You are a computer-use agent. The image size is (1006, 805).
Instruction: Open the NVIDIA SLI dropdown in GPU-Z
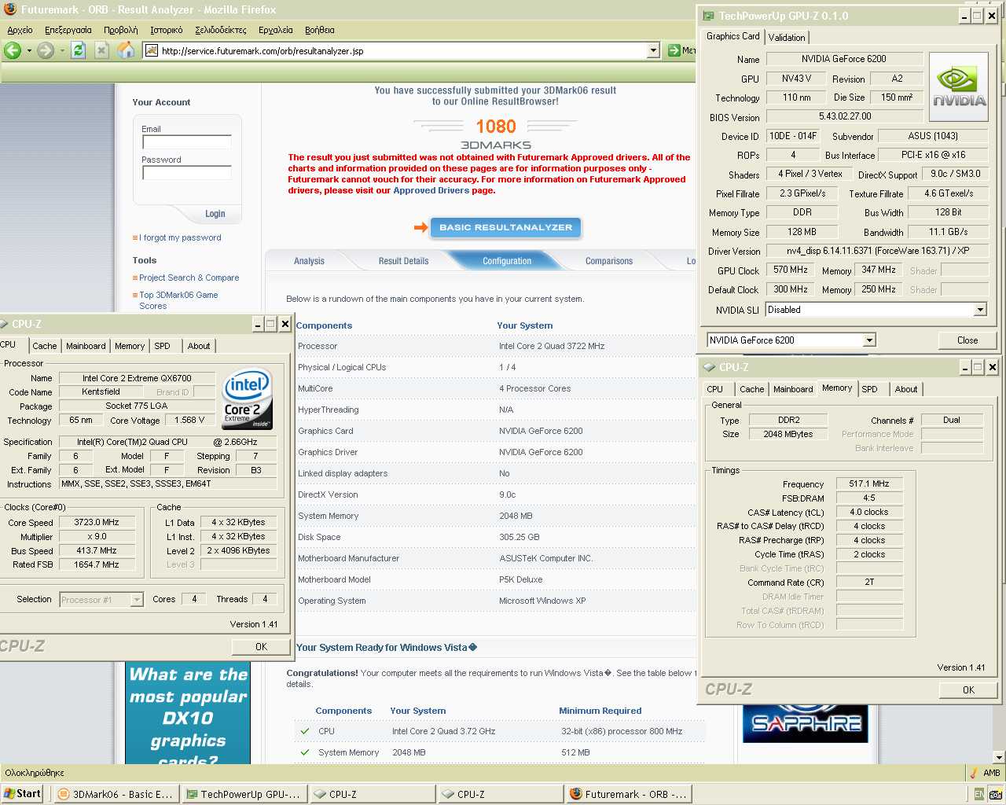pyautogui.click(x=980, y=310)
